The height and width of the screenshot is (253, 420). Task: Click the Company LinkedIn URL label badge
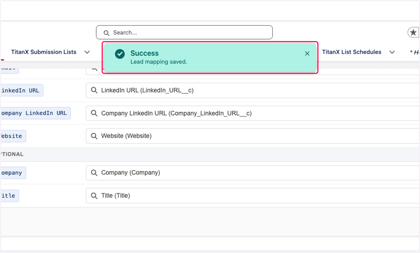click(x=34, y=113)
